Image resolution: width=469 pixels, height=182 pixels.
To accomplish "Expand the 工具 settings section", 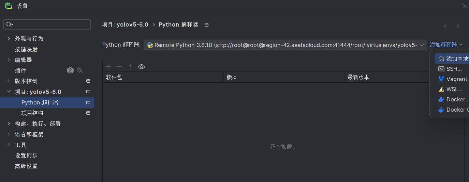I will (9, 145).
